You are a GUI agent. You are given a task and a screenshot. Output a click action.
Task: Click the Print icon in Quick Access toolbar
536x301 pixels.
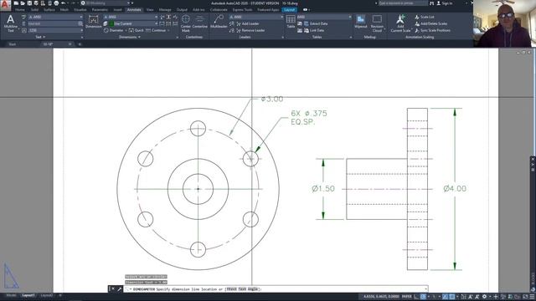(56, 3)
